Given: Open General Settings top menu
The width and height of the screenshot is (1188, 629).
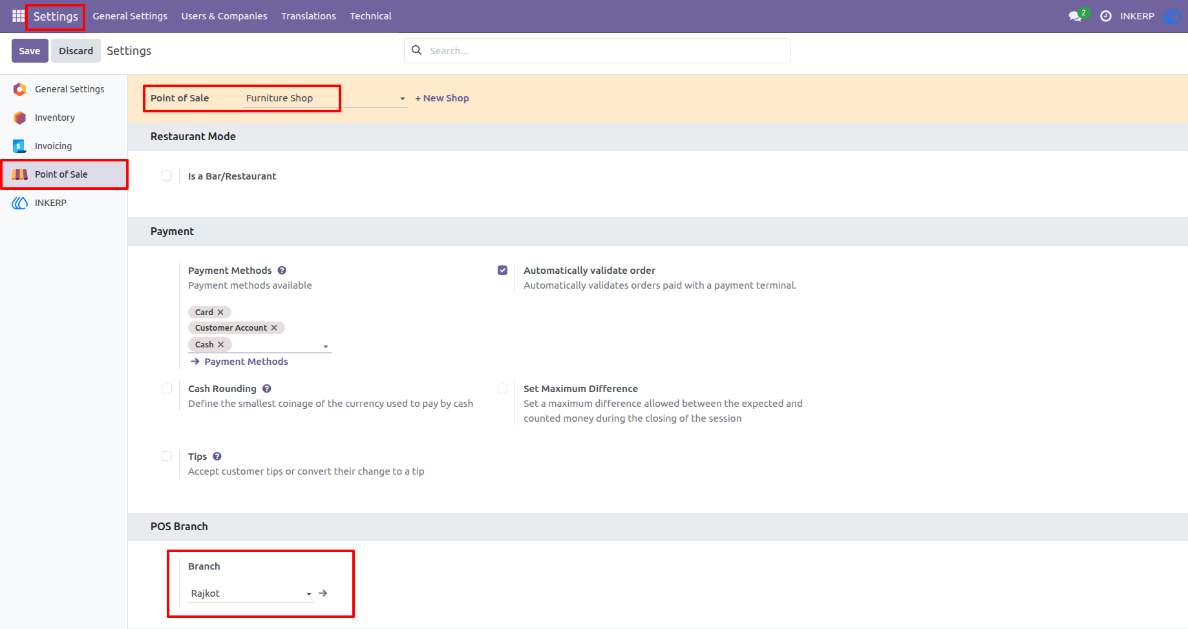Looking at the screenshot, I should pos(130,16).
